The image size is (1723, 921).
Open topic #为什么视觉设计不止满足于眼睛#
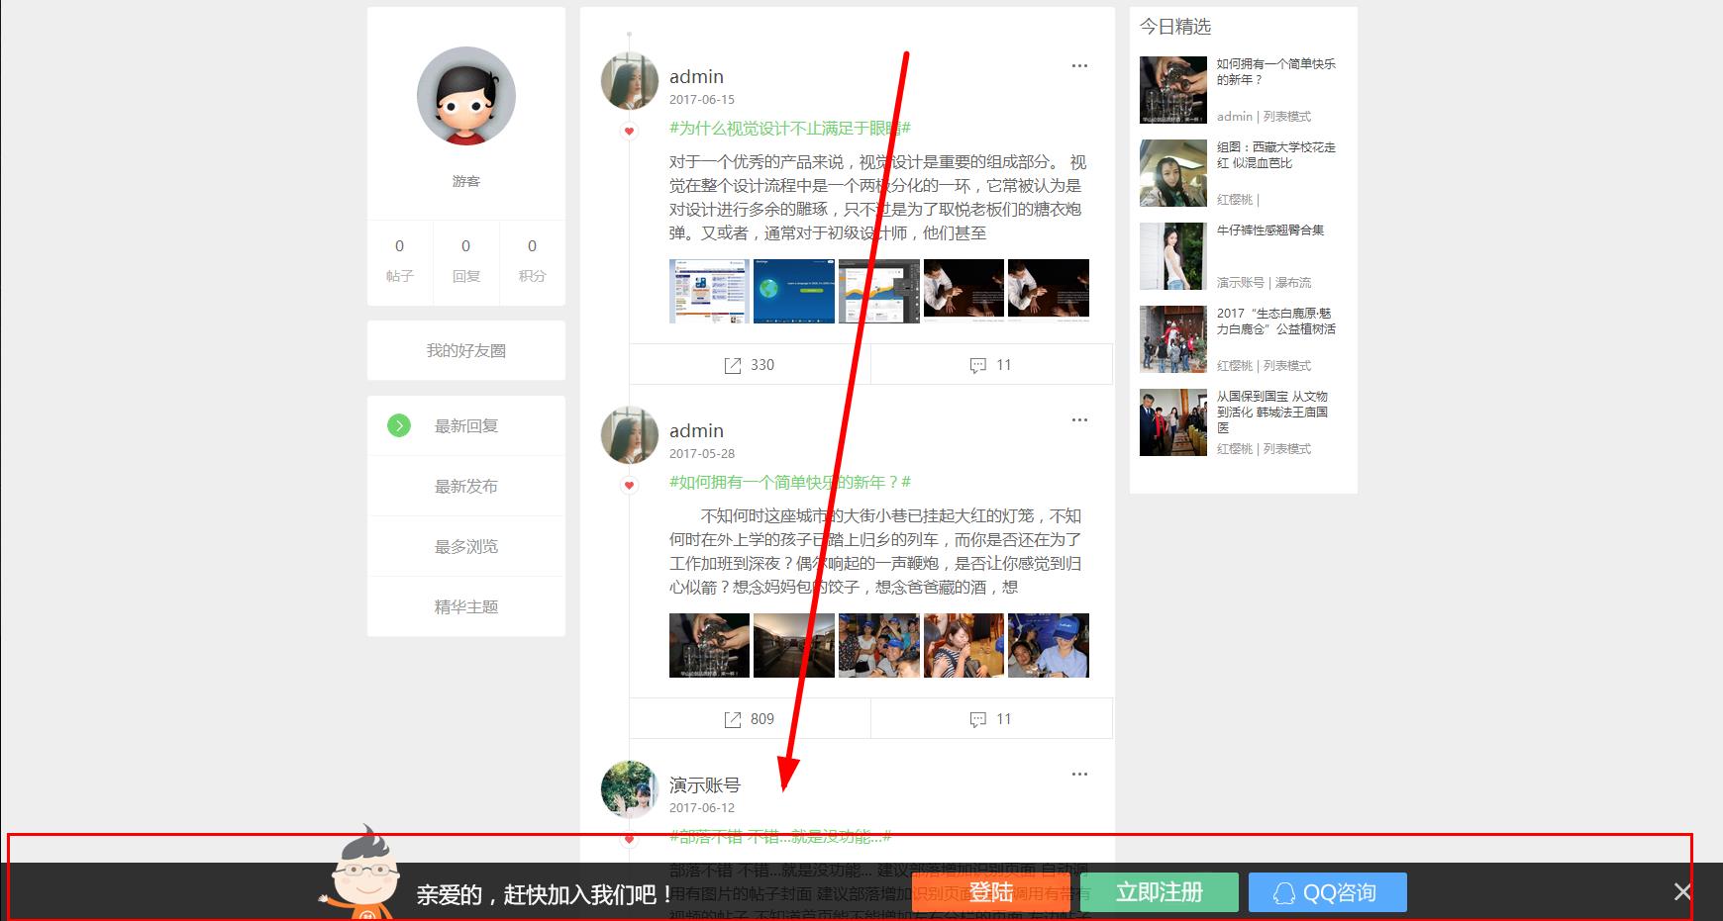click(x=790, y=128)
